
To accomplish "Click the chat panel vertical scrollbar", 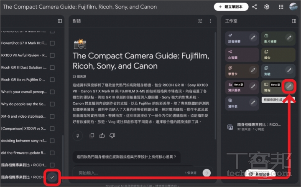I will [x=215, y=85].
